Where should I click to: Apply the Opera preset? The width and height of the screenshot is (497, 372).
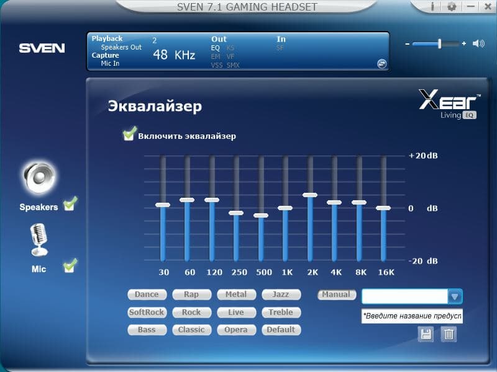237,330
